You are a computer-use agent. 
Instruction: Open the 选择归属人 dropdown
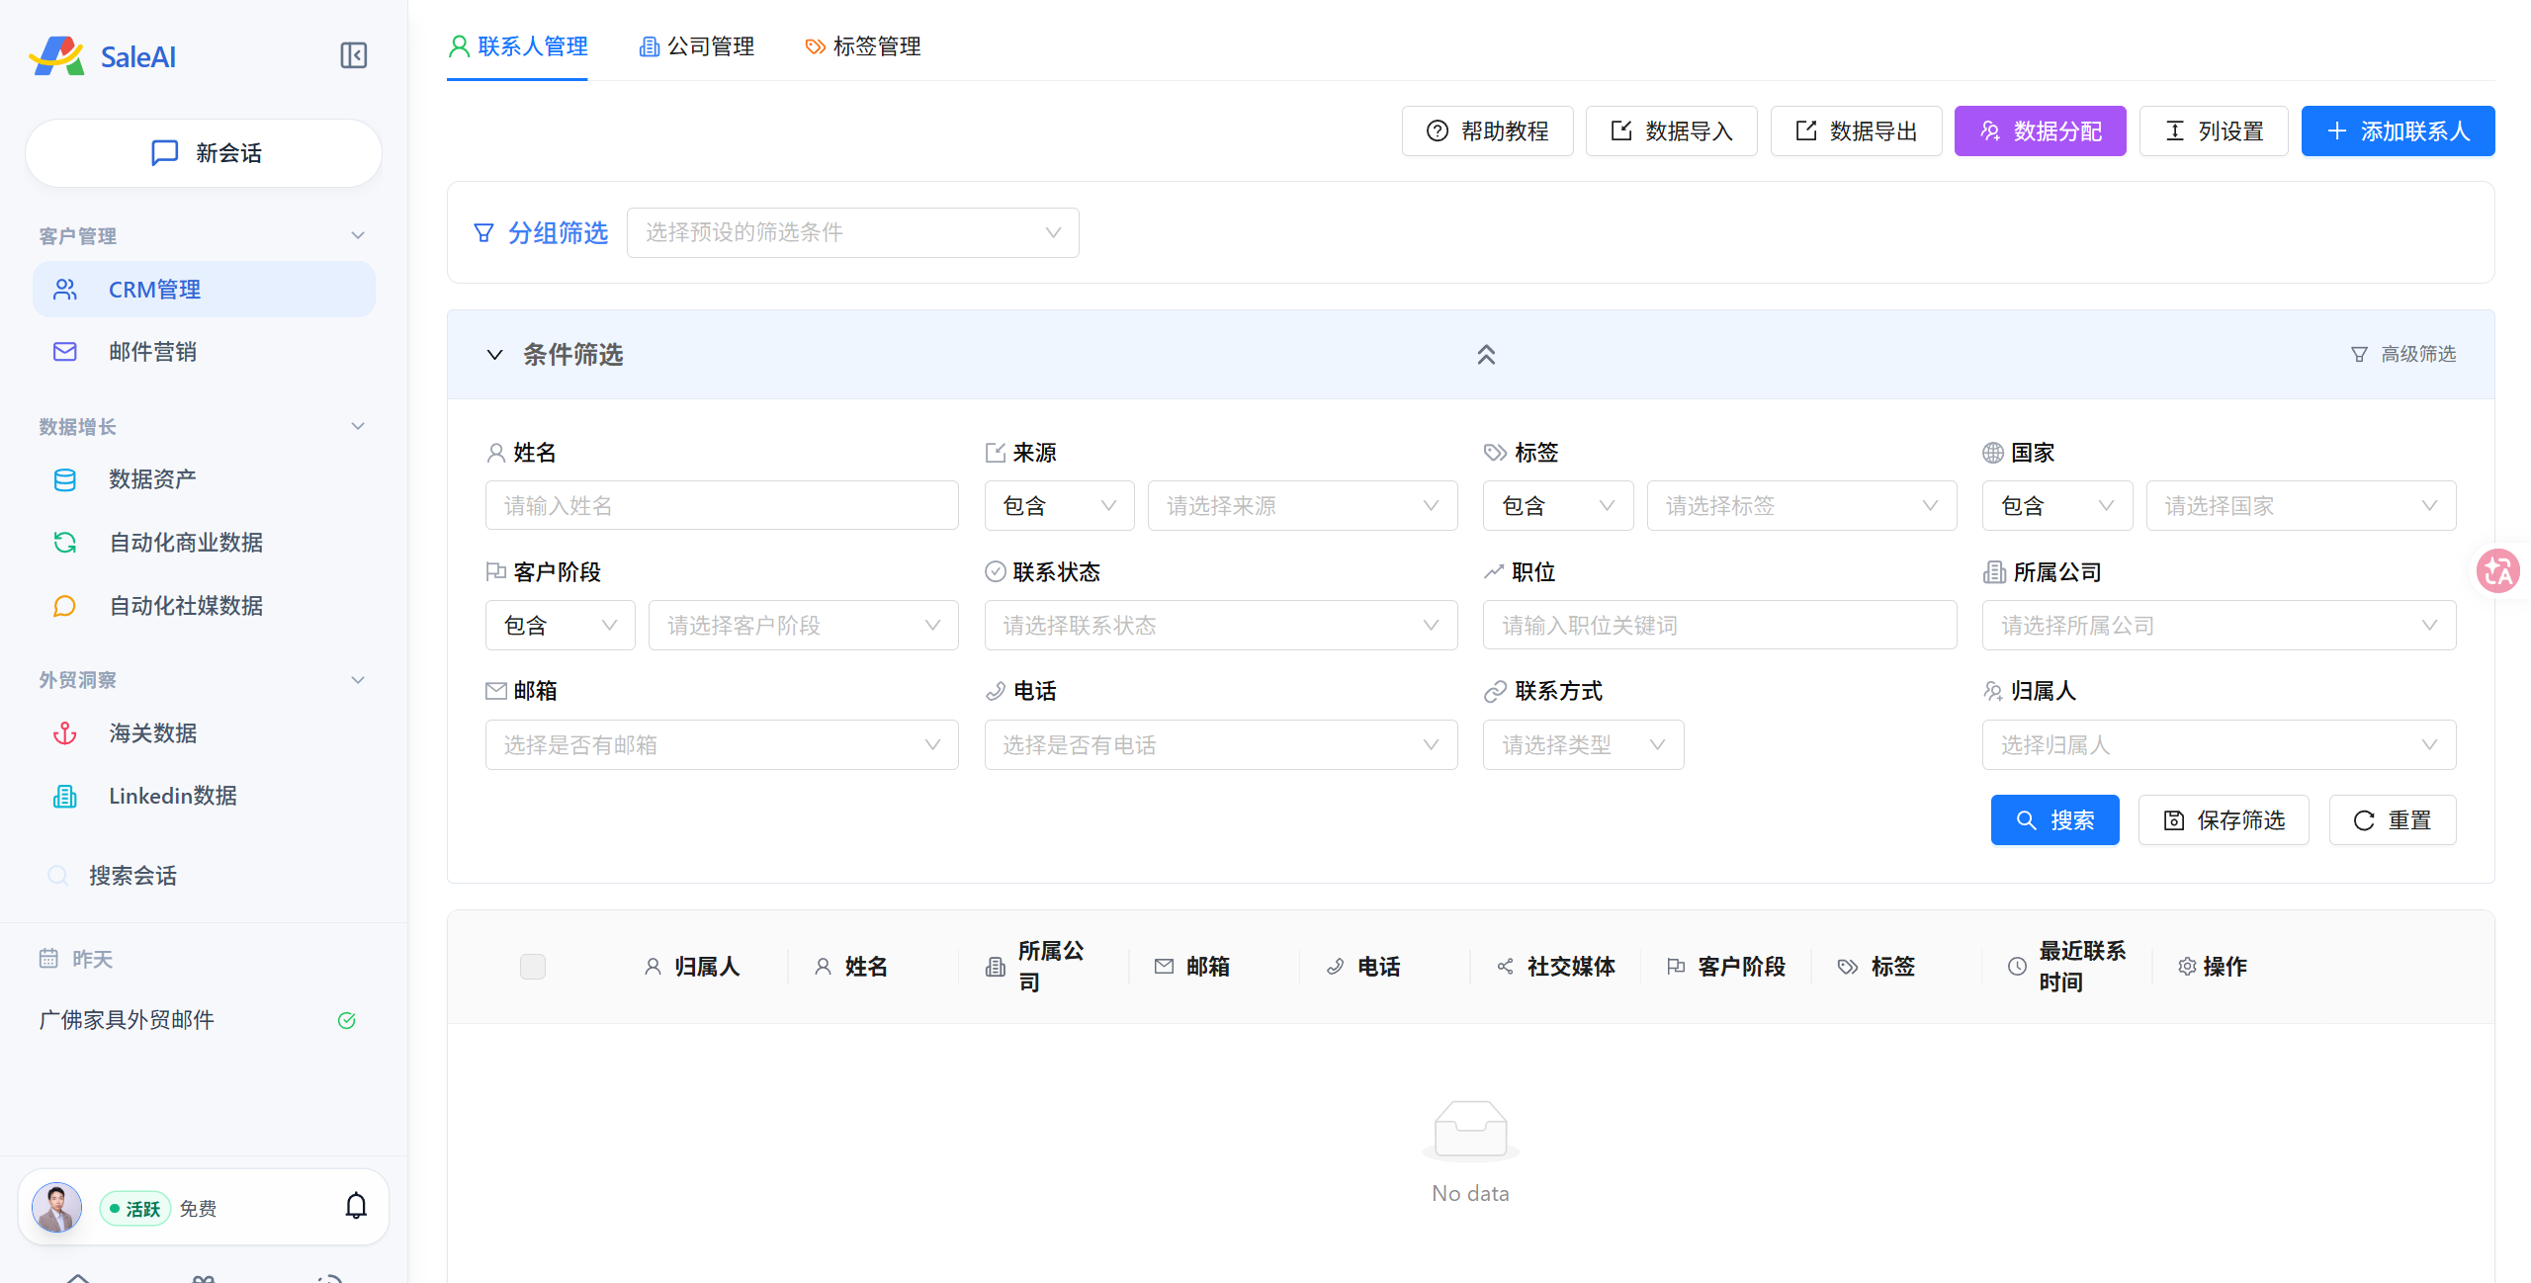pos(2219,745)
